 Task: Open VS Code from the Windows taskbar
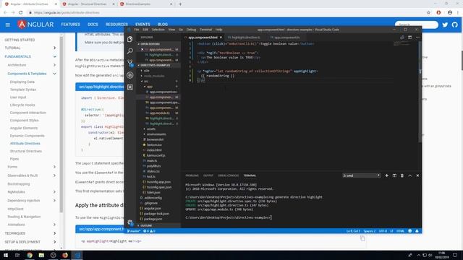[x=77, y=255]
